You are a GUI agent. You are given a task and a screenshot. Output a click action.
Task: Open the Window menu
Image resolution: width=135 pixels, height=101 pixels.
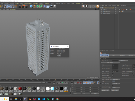point(78,3)
